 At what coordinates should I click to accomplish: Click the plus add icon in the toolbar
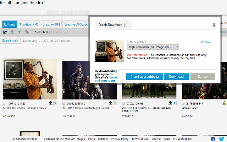tap(20, 32)
